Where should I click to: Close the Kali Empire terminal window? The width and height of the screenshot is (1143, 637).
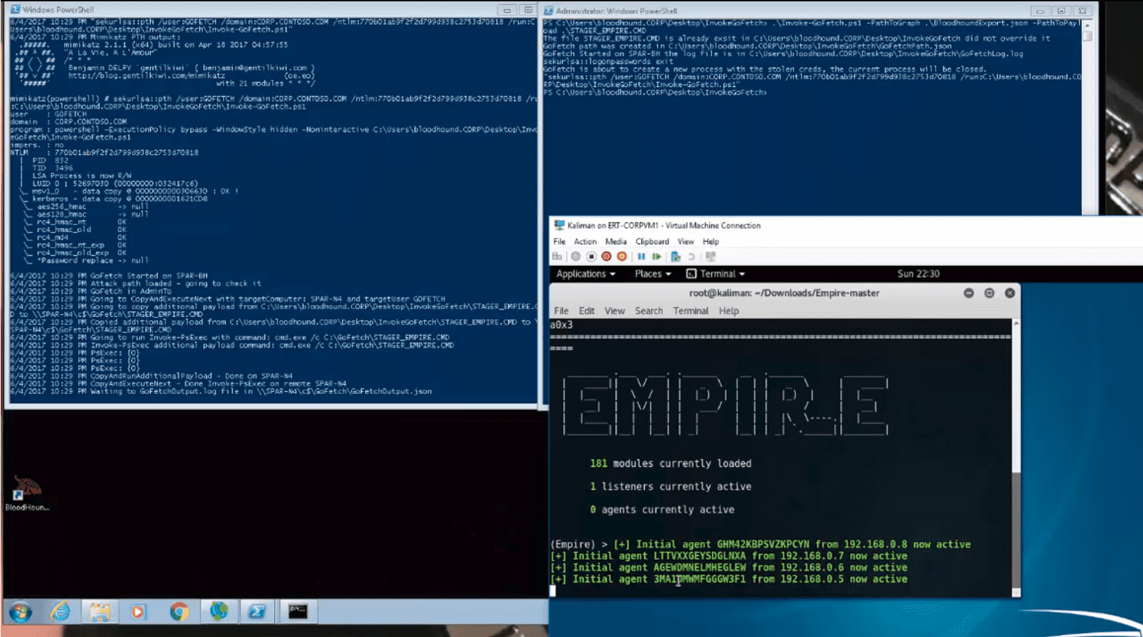[x=1010, y=293]
